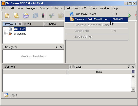Click the New File toolbar icon
Image resolution: width=138 pixels, height=106 pixels.
point(7,16)
